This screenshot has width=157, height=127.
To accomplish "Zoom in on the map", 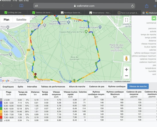I will click(126, 70).
